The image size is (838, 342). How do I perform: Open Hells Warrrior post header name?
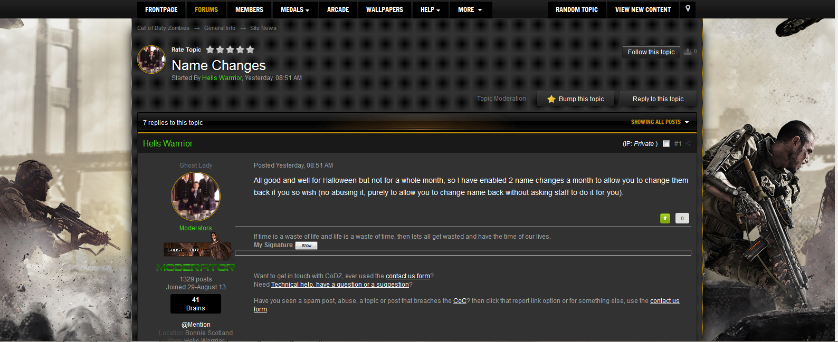pyautogui.click(x=168, y=143)
